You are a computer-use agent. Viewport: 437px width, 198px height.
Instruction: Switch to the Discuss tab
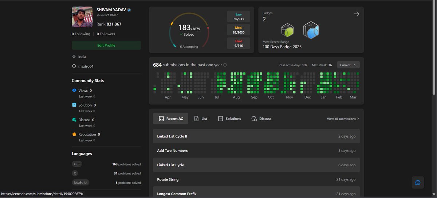click(261, 119)
